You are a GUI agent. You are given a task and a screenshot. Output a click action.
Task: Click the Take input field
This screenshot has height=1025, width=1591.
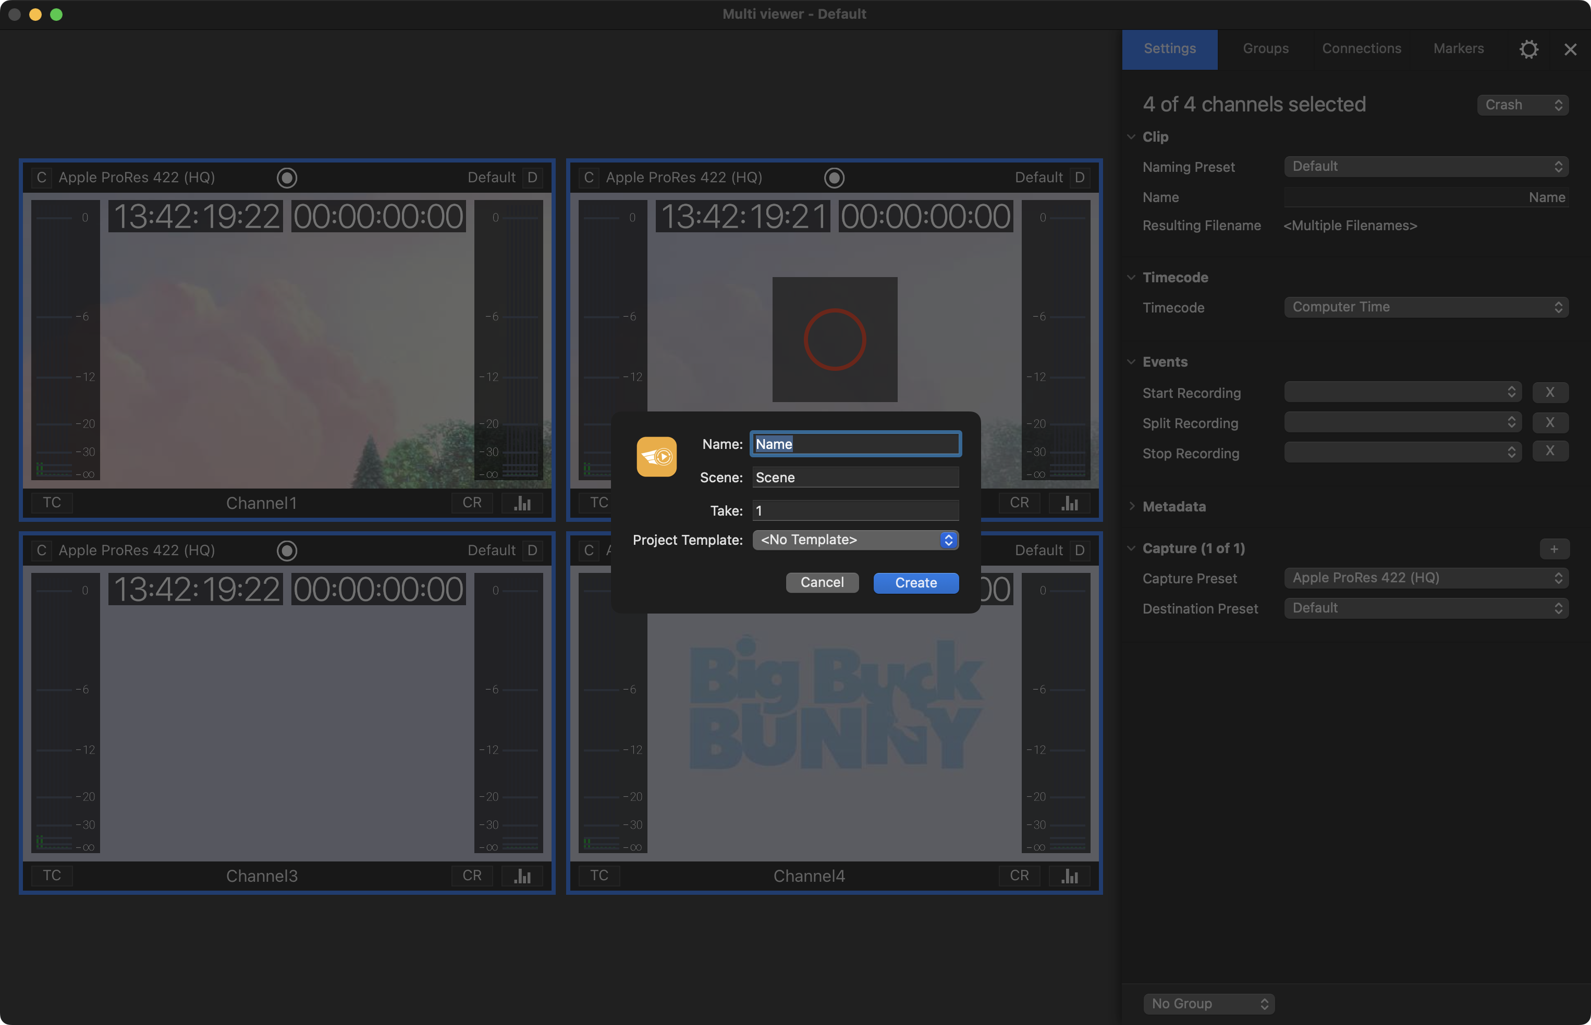click(856, 510)
